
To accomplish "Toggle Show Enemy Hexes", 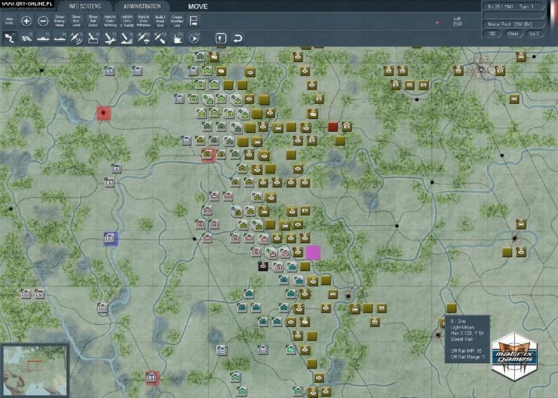I will [59, 21].
